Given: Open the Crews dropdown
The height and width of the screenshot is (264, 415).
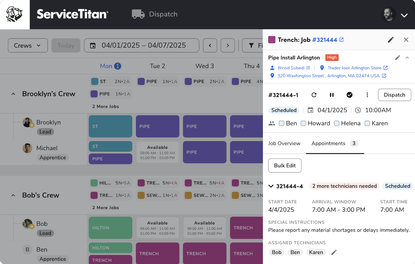Looking at the screenshot, I should pyautogui.click(x=28, y=45).
